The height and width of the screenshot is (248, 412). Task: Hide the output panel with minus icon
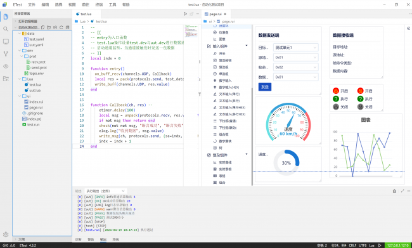click(x=409, y=191)
